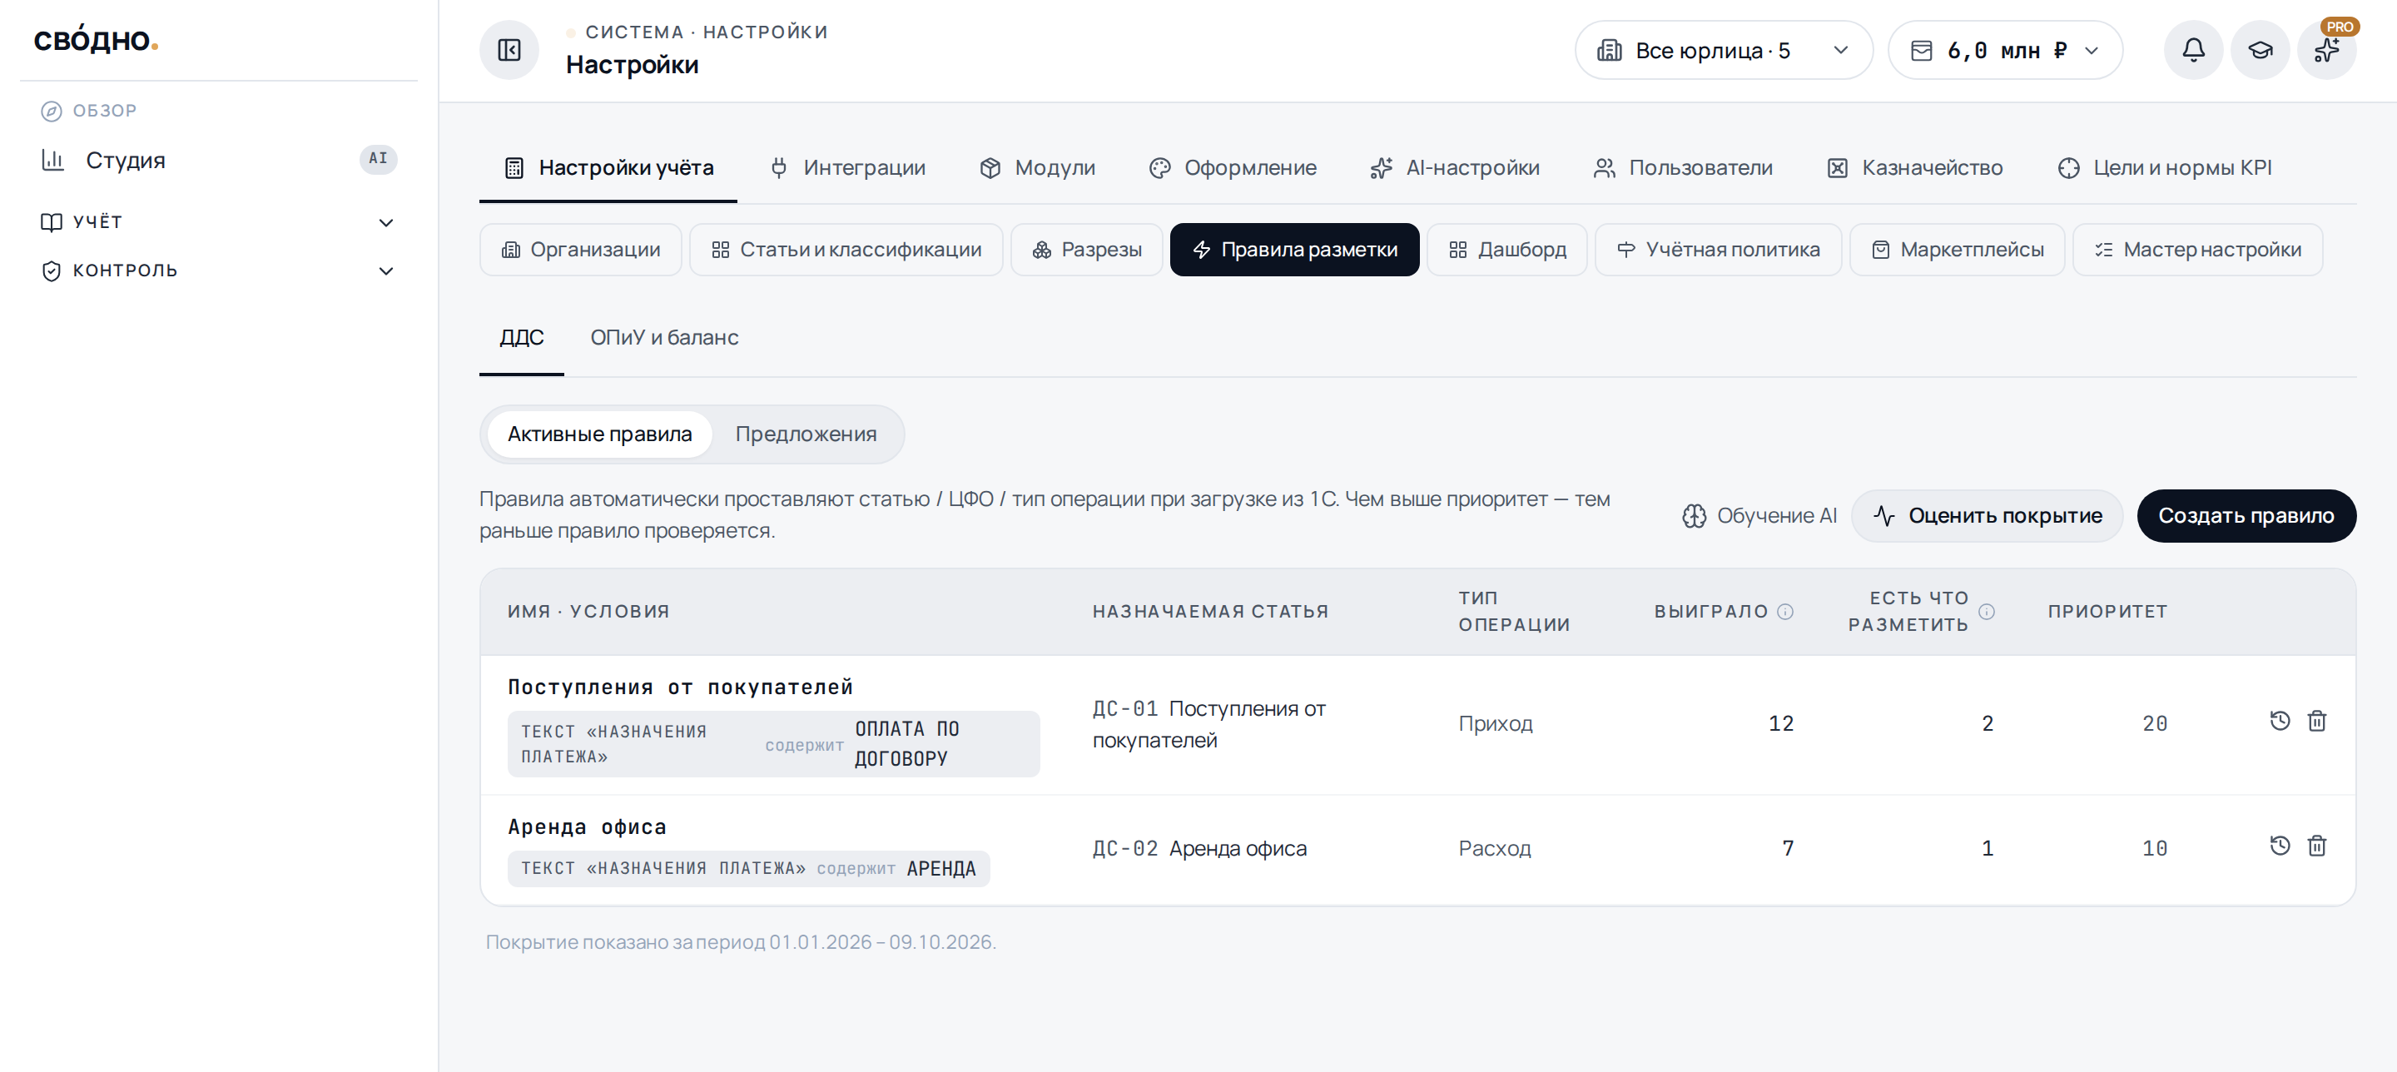Switch to Предложения
Image resolution: width=2397 pixels, height=1072 pixels.
click(x=806, y=434)
